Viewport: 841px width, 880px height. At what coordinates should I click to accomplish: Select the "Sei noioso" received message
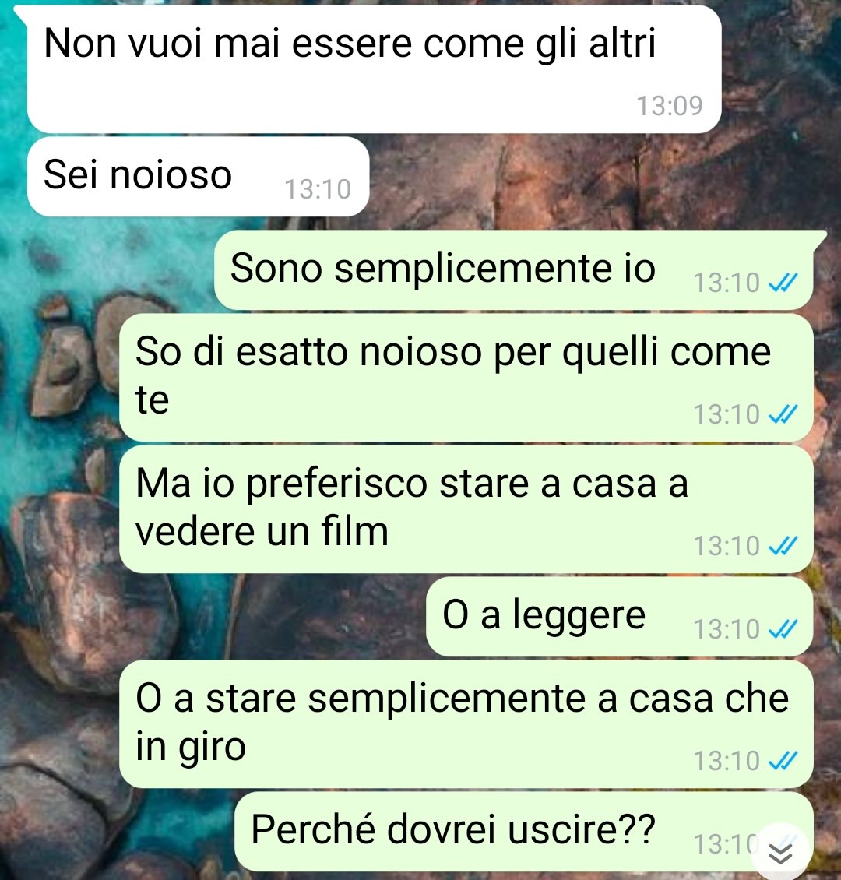click(198, 176)
